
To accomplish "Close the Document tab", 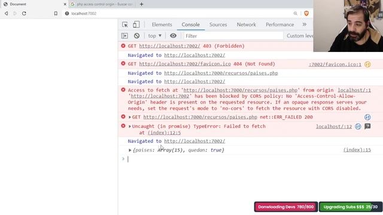I will (65, 4).
